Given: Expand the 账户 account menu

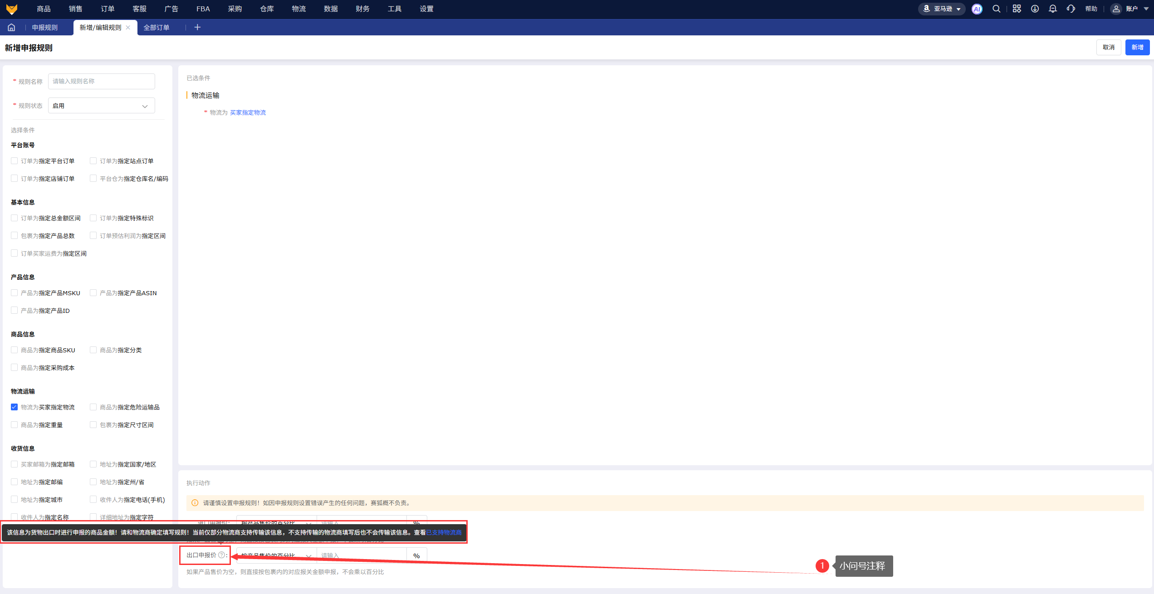Looking at the screenshot, I should (1131, 9).
